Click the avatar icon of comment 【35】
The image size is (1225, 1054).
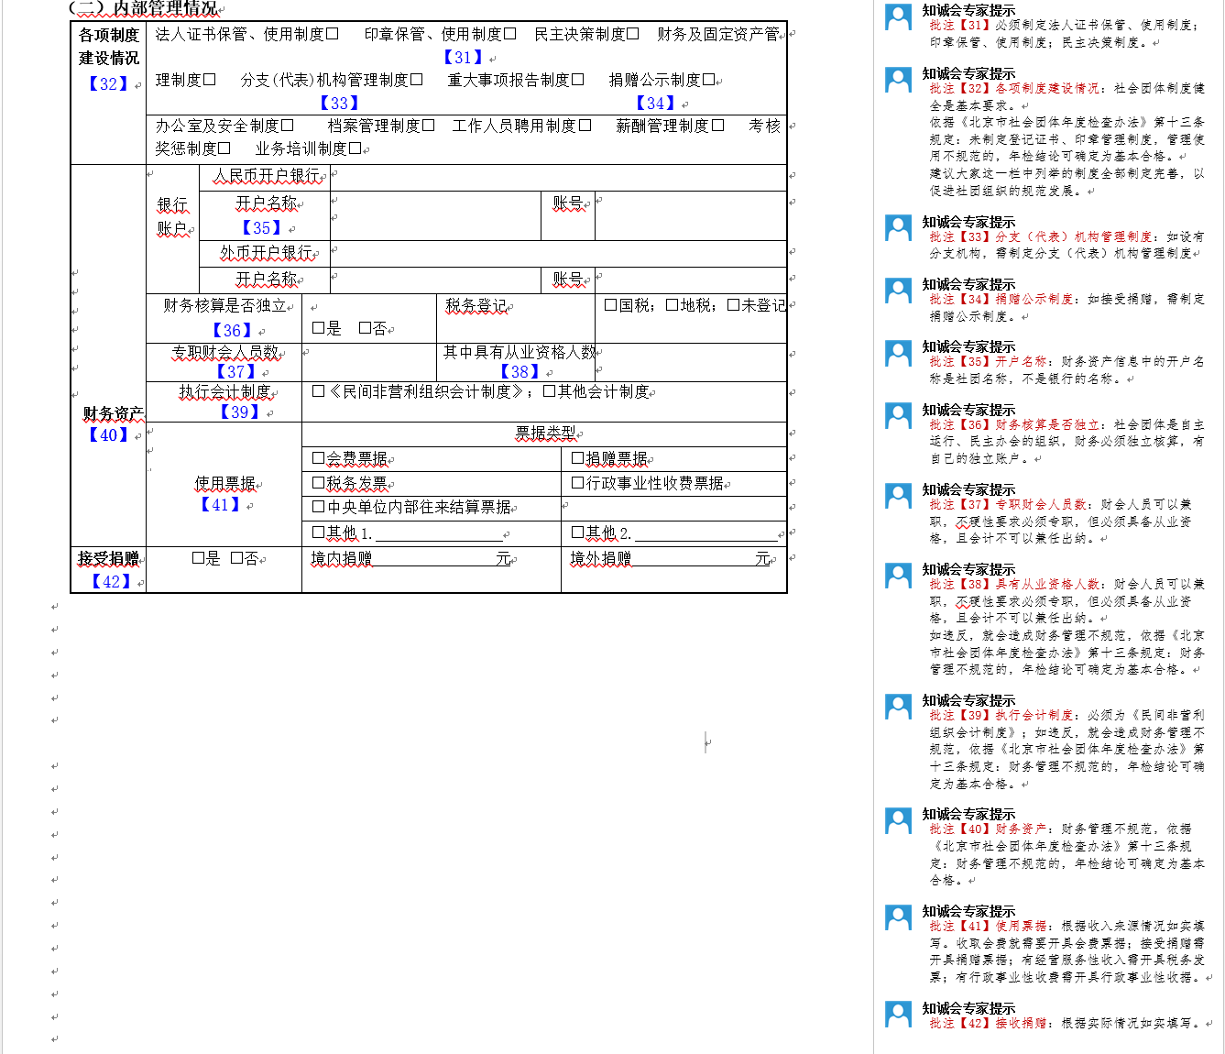pos(898,354)
